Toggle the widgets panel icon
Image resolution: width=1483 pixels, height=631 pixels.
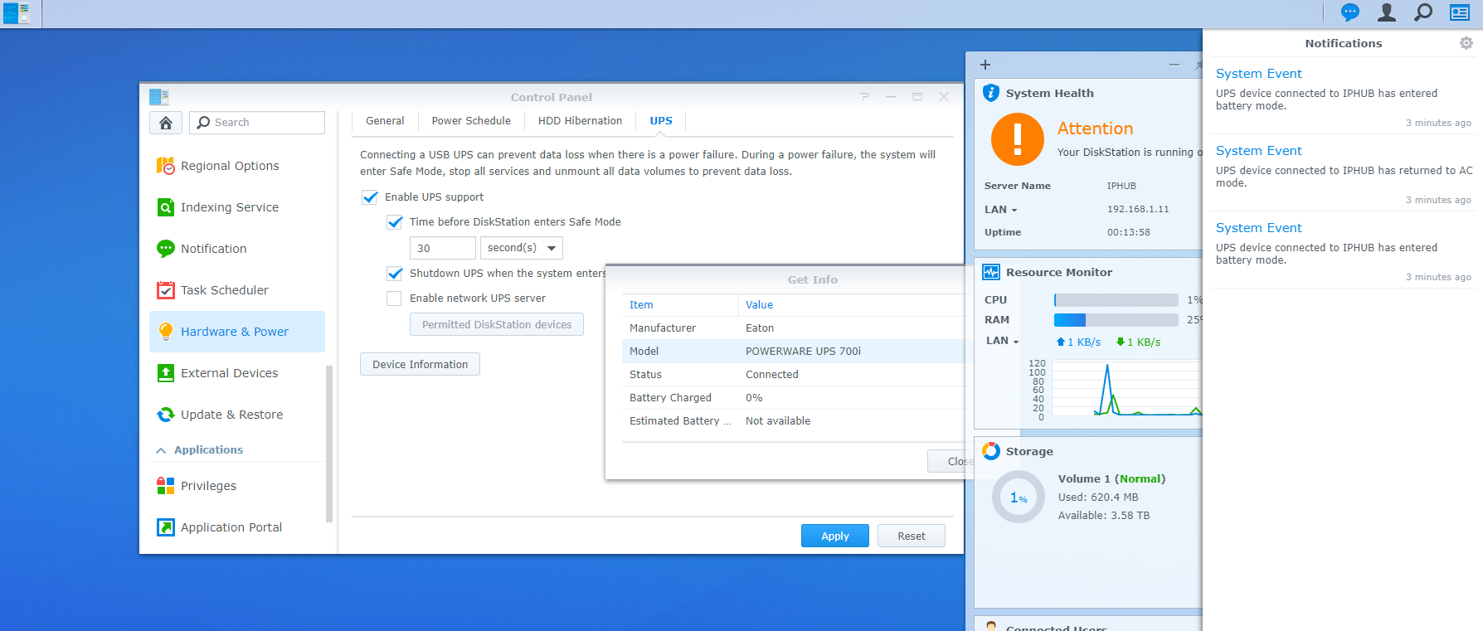pos(1460,12)
